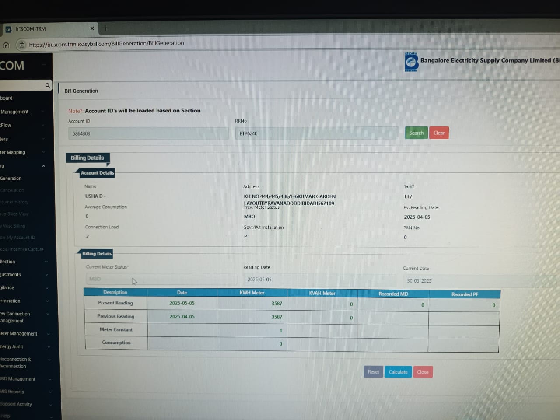Expand the Termination sidebar menu
The width and height of the screenshot is (560, 420).
point(24,301)
